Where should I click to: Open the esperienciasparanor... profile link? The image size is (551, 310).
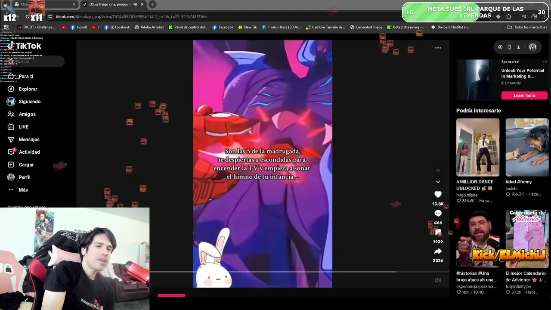pos(477,286)
